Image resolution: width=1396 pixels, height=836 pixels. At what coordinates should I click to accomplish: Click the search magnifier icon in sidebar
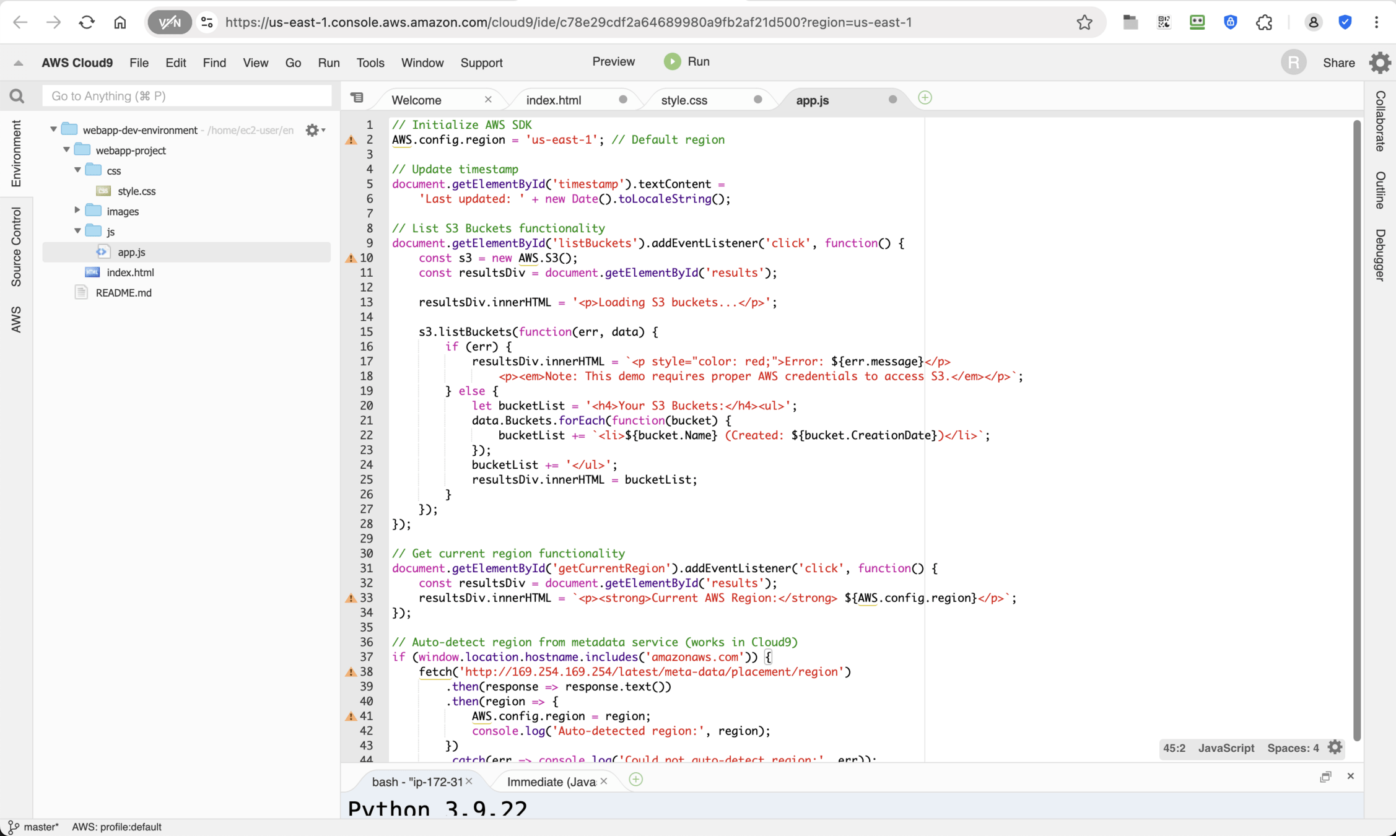(17, 96)
